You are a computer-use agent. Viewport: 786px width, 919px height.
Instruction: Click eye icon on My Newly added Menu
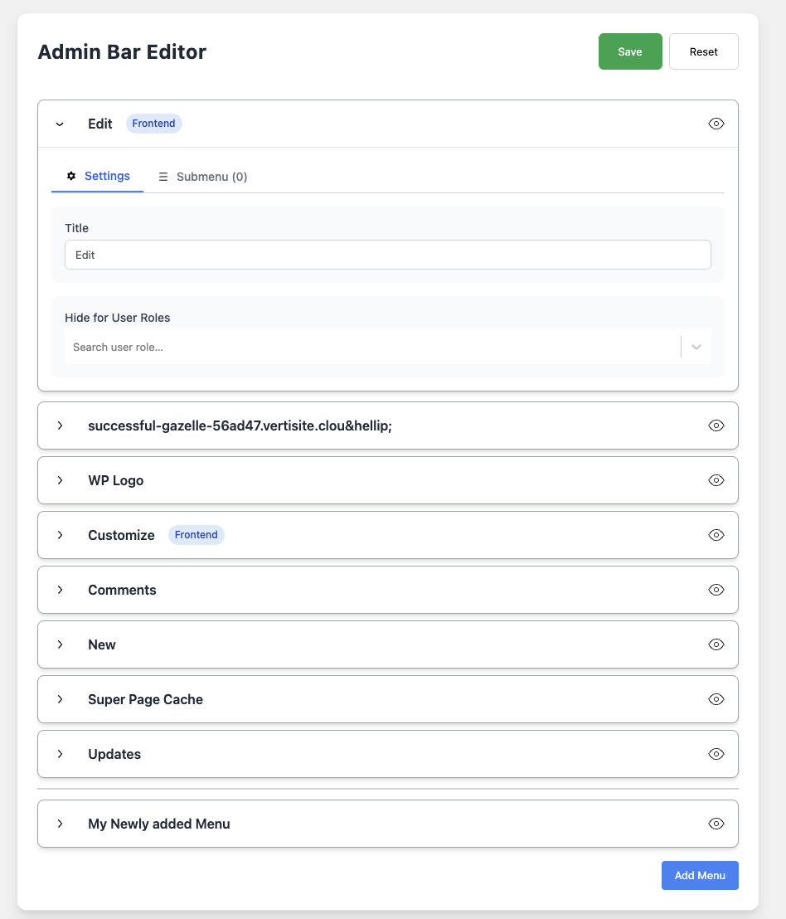point(716,824)
